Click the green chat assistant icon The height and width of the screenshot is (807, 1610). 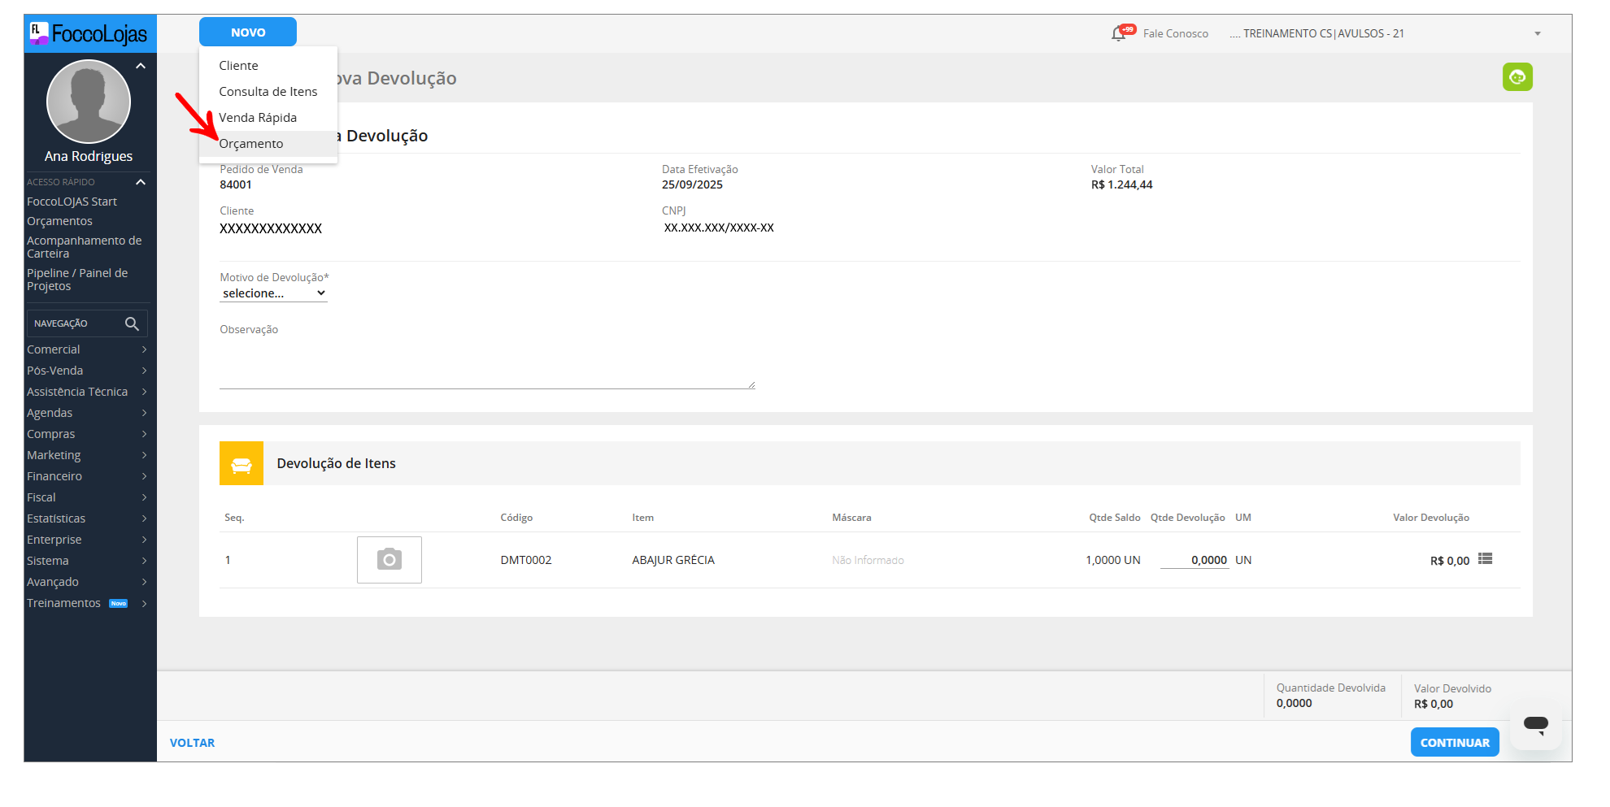tap(1517, 77)
